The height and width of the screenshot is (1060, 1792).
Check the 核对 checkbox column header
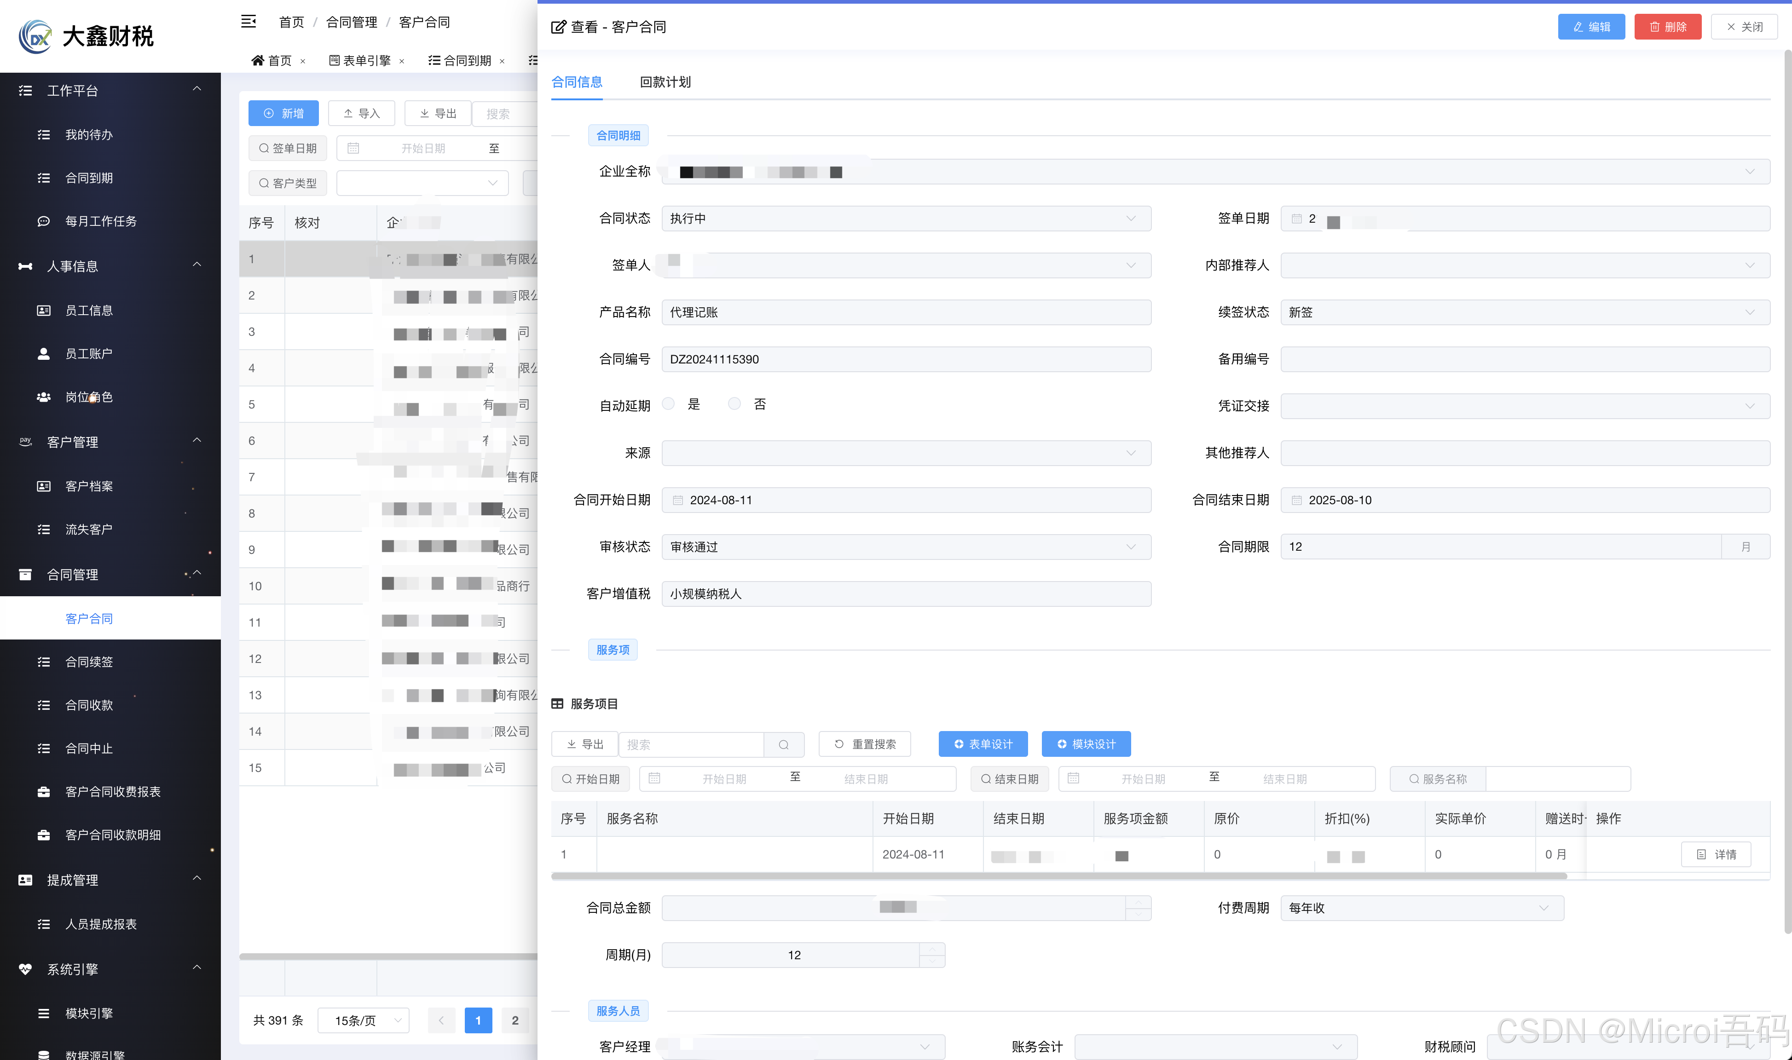point(307,222)
